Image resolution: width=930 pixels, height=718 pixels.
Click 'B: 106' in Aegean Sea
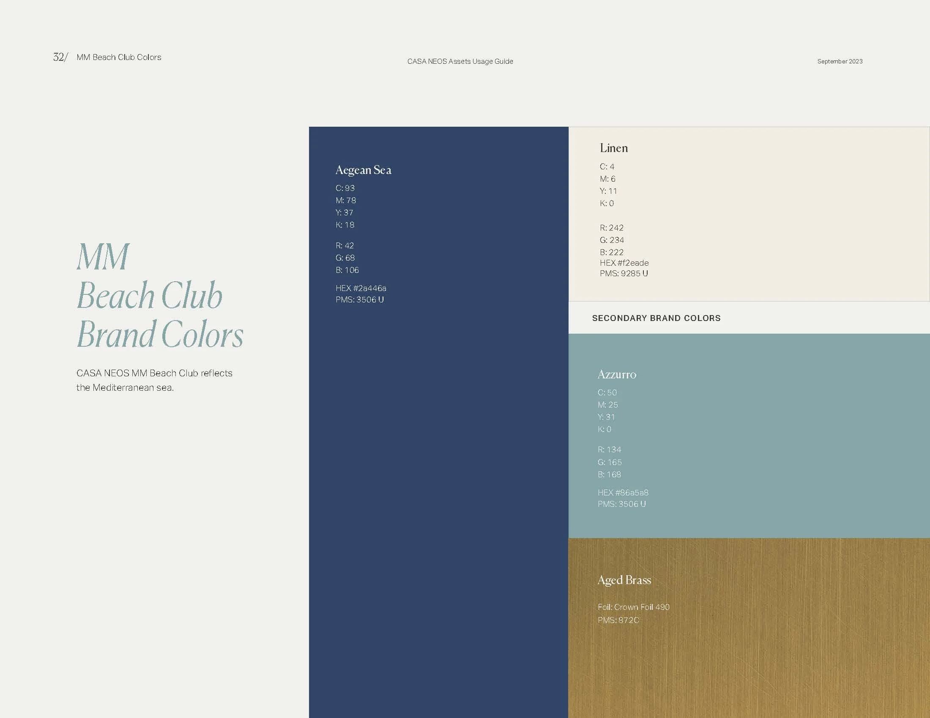coord(347,270)
